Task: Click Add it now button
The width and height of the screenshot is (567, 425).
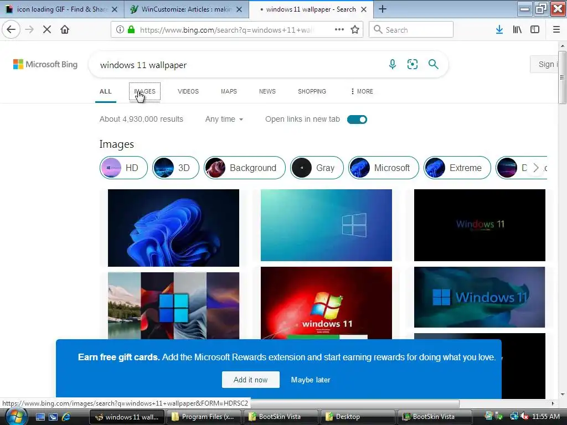Action: point(251,380)
